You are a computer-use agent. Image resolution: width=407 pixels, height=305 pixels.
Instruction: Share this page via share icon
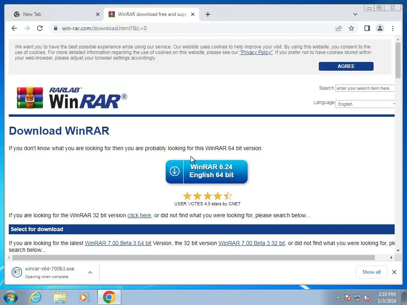click(339, 28)
